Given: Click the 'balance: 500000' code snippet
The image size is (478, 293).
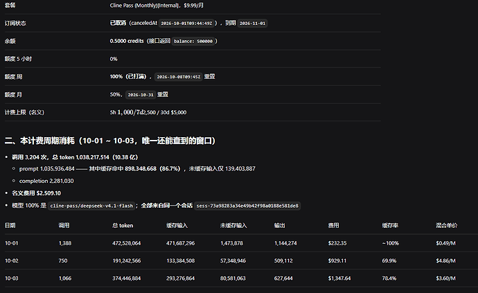Looking at the screenshot, I should pyautogui.click(x=193, y=41).
